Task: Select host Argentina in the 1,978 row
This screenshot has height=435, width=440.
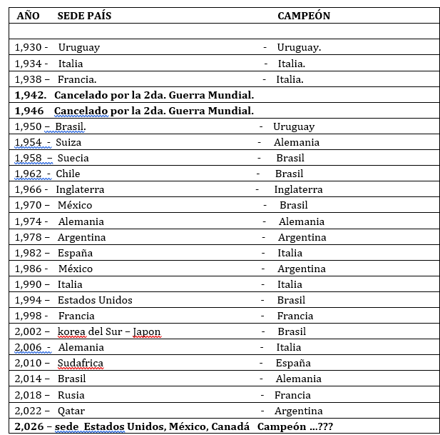Action: [82, 237]
